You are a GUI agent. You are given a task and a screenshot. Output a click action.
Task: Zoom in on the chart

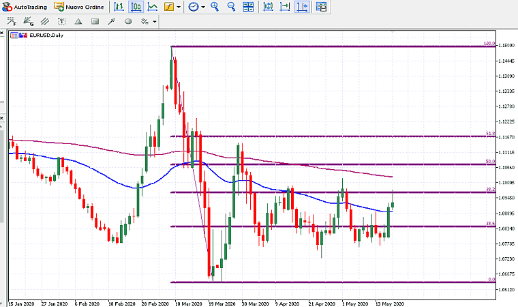click(215, 7)
